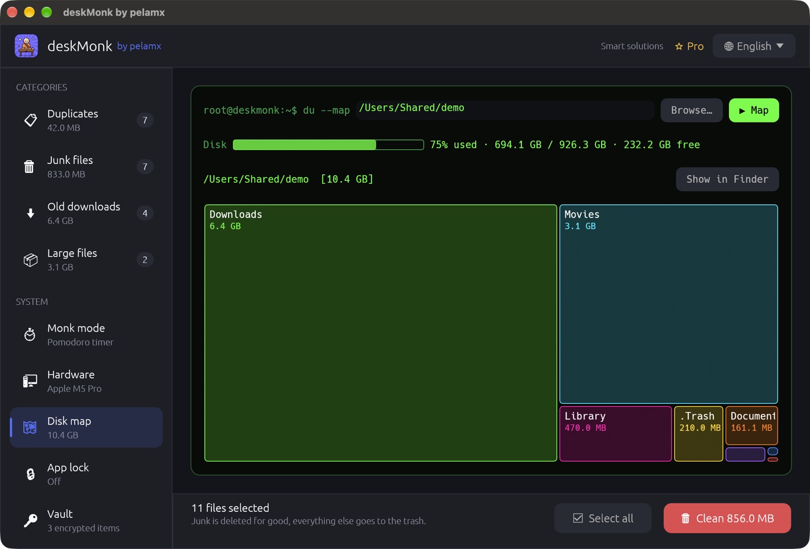810x549 pixels.
Task: Switch to Monk mode Pomodoro timer
Action: 86,335
